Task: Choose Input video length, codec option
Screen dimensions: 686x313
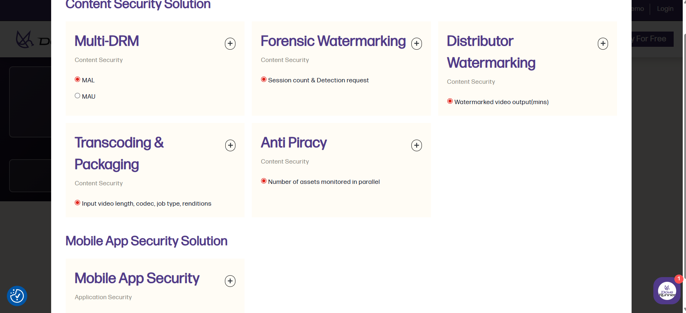Action: click(77, 203)
